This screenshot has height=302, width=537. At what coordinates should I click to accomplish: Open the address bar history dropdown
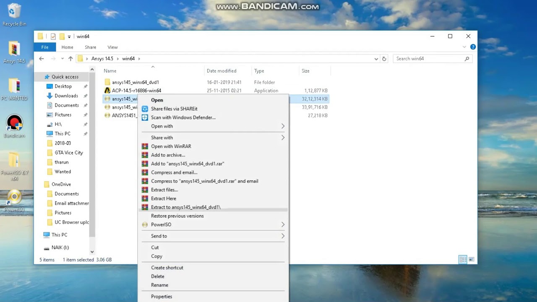coord(376,59)
